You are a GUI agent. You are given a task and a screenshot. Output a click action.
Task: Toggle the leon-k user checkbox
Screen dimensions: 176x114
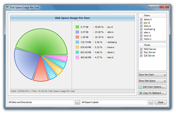141,26
